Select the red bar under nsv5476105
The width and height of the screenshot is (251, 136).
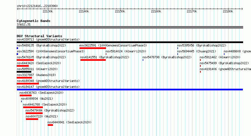click(x=25, y=60)
